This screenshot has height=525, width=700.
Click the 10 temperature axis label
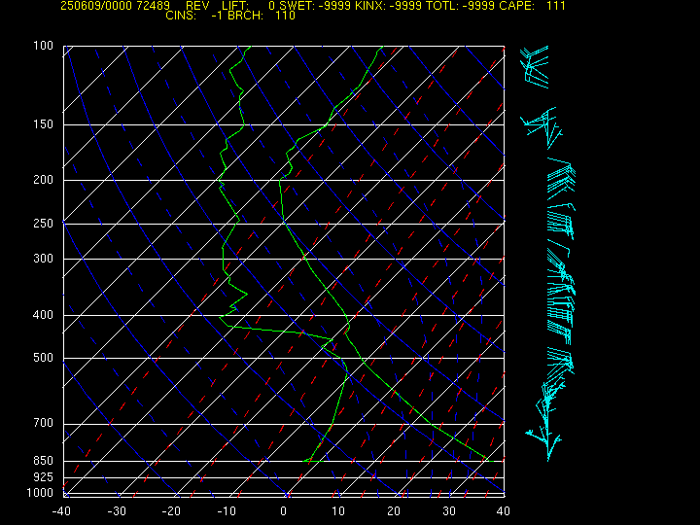coord(338,511)
